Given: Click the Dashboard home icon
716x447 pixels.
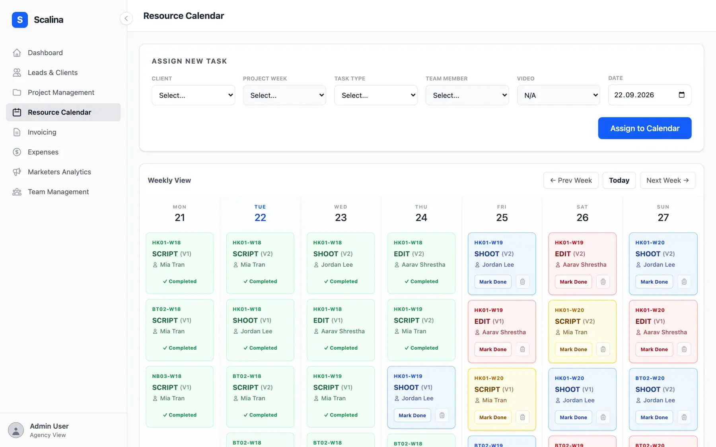Looking at the screenshot, I should tap(17, 53).
